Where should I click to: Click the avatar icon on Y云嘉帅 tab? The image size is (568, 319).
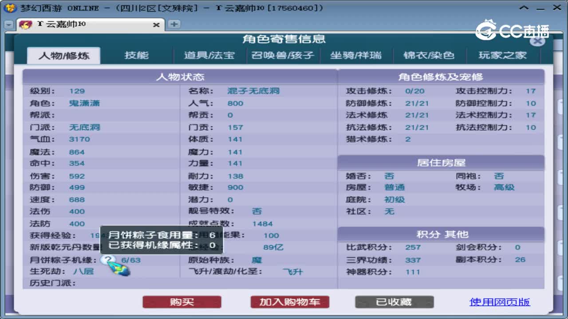point(26,25)
